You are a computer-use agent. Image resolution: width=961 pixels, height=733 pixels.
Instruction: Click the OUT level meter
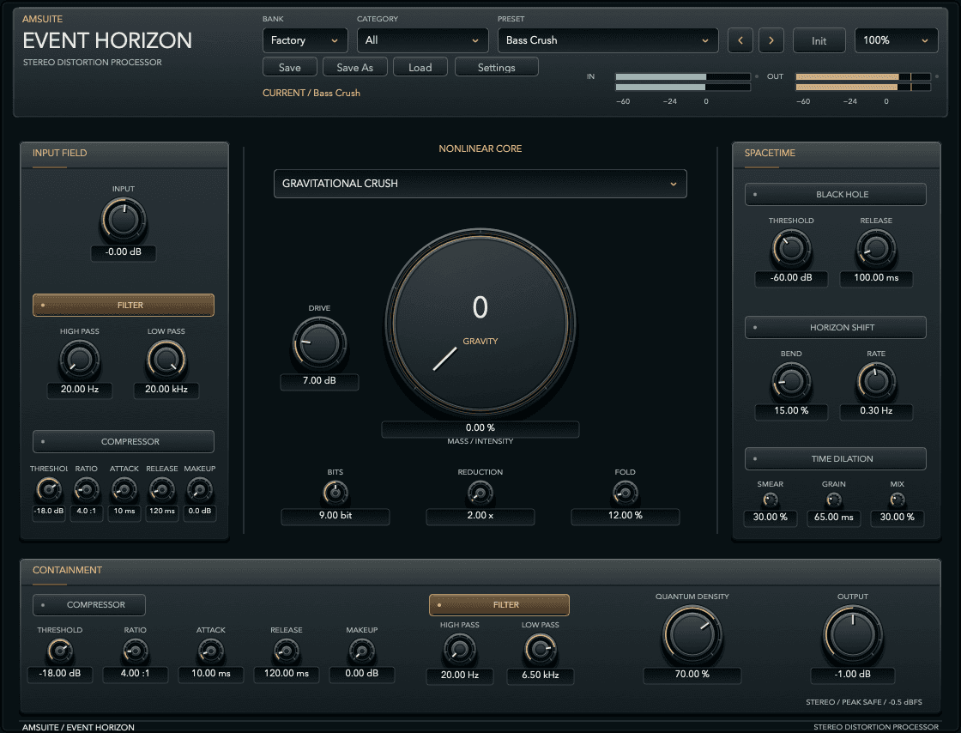(x=863, y=82)
